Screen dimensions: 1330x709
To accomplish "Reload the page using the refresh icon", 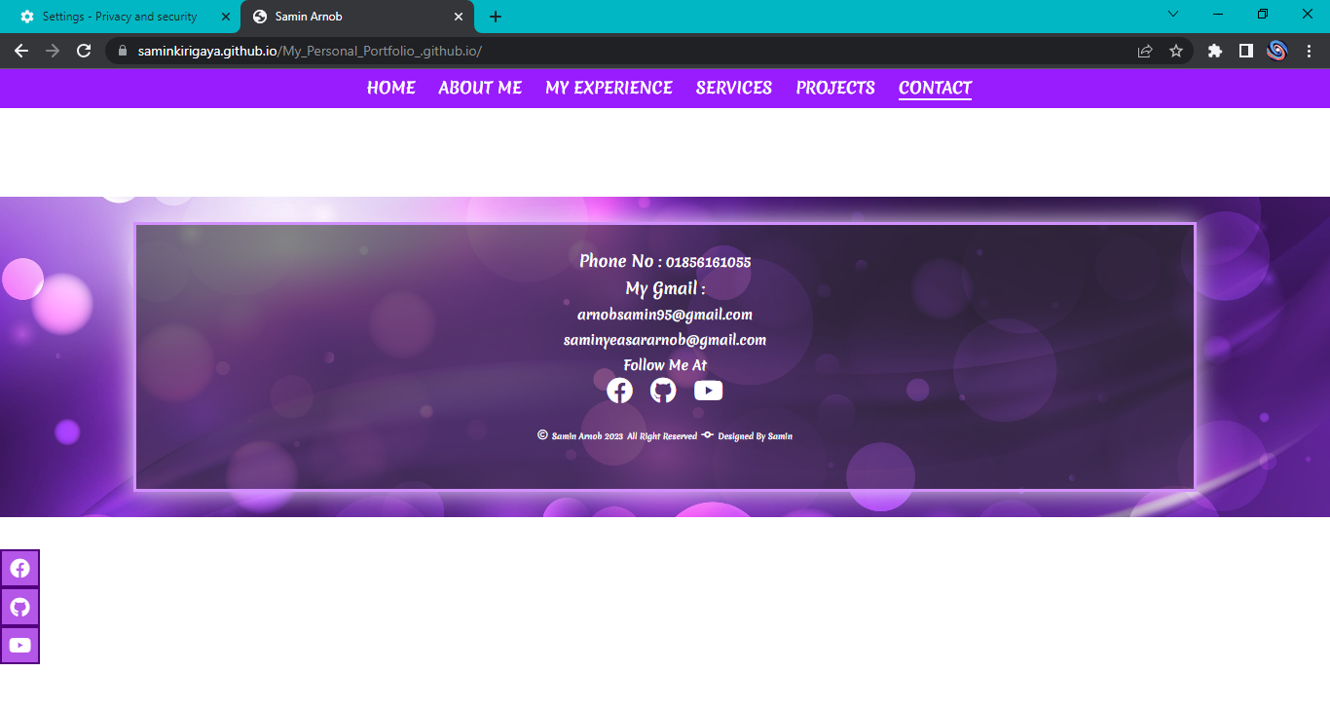I will coord(83,51).
